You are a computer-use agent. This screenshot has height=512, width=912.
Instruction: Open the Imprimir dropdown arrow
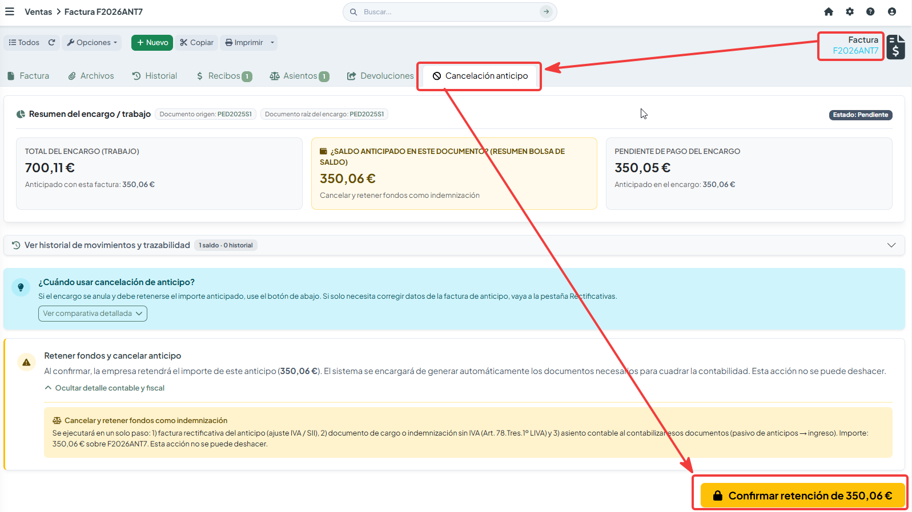[x=272, y=42]
